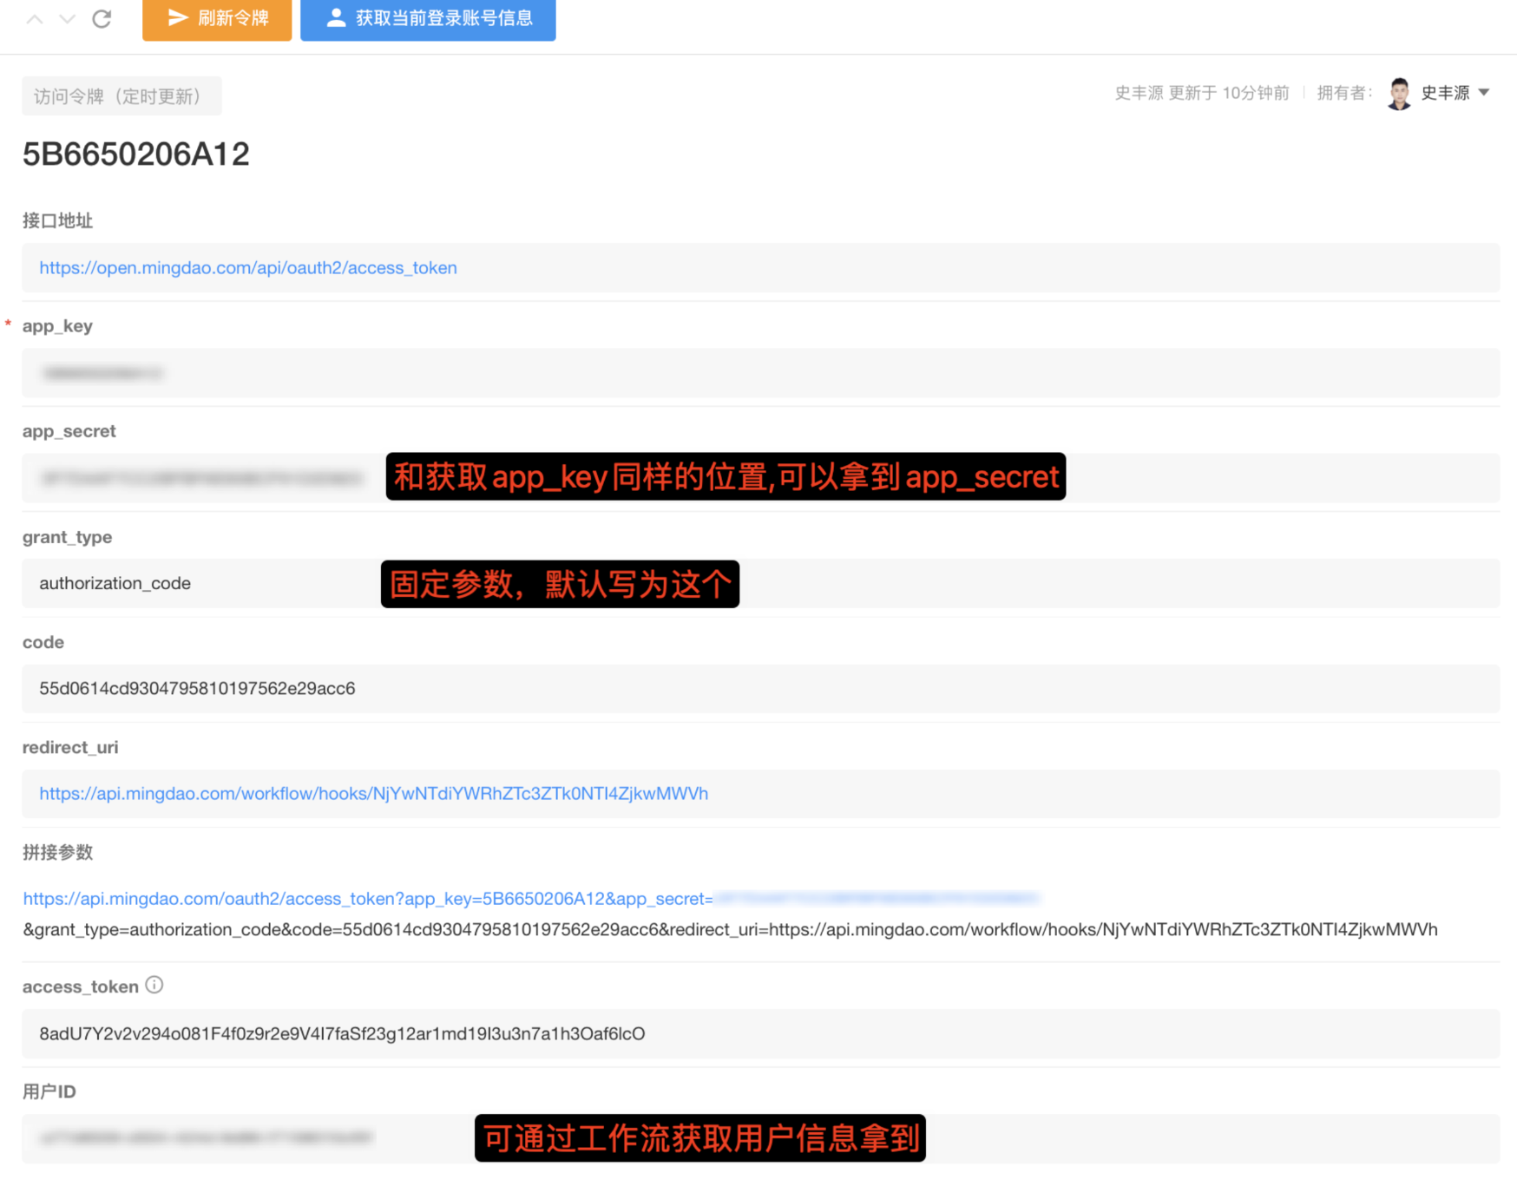The height and width of the screenshot is (1199, 1517).
Task: Go to previous record with up arrow
Action: (x=35, y=18)
